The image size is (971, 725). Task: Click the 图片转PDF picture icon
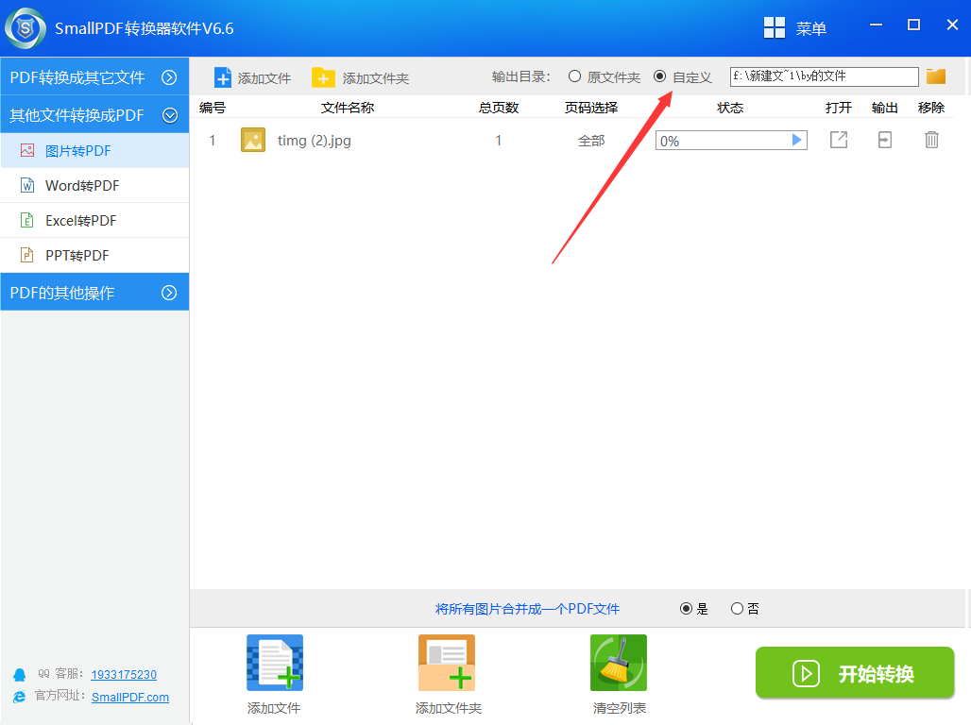coord(27,150)
